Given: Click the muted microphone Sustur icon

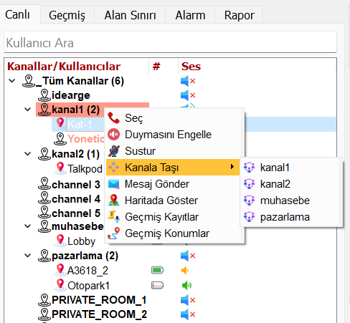Looking at the screenshot, I should 113,151.
